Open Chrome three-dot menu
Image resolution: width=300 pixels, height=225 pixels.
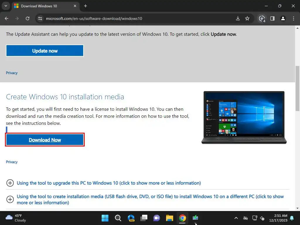point(294,18)
